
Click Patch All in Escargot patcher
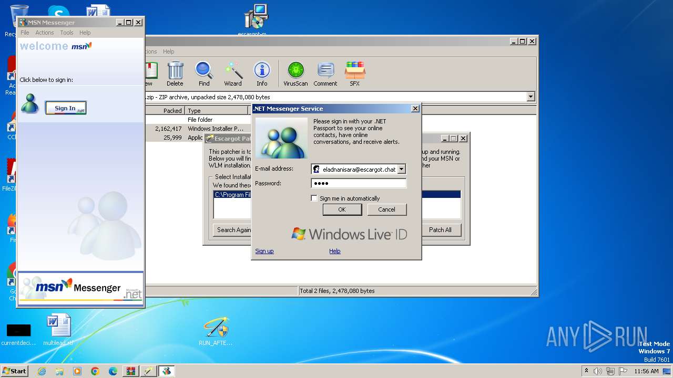click(441, 230)
